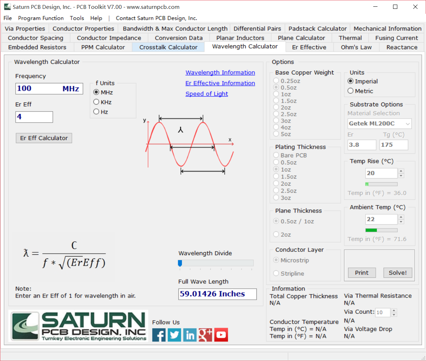Click the Temp Rise up stepper arrow

[401, 171]
